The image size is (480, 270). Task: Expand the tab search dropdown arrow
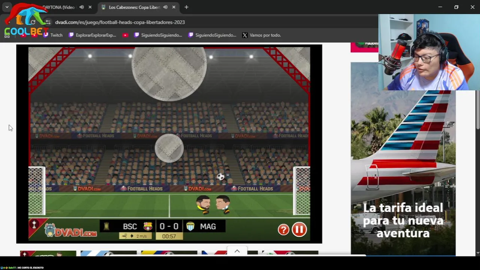coord(7,7)
